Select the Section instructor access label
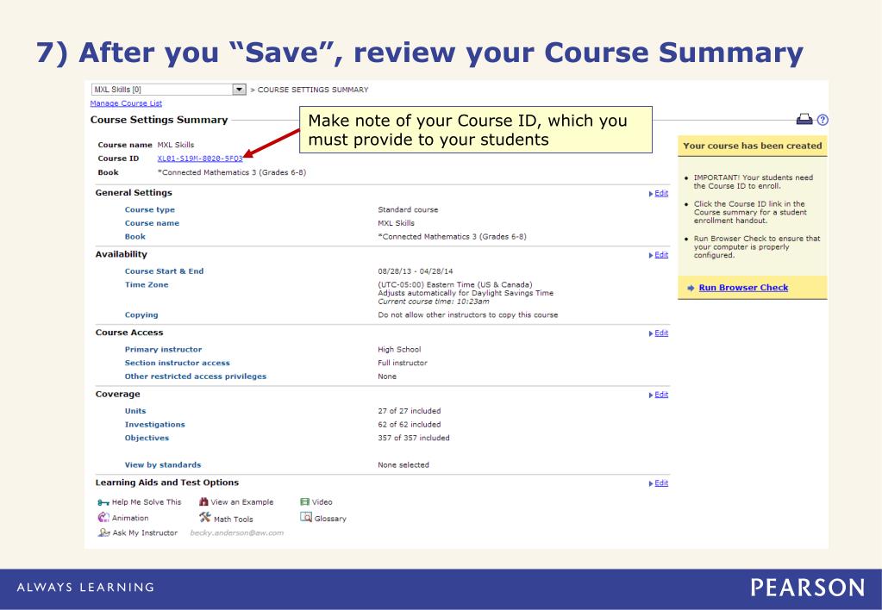The image size is (882, 610). click(x=178, y=363)
